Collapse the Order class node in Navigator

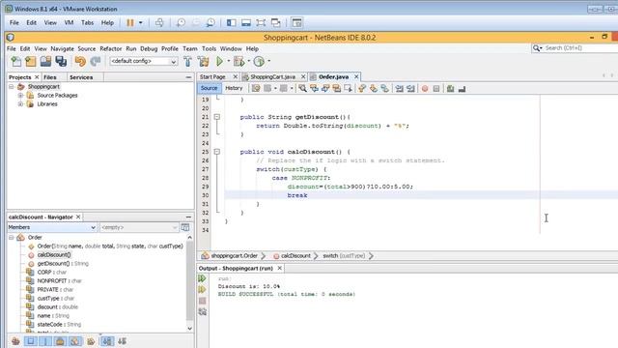point(12,237)
